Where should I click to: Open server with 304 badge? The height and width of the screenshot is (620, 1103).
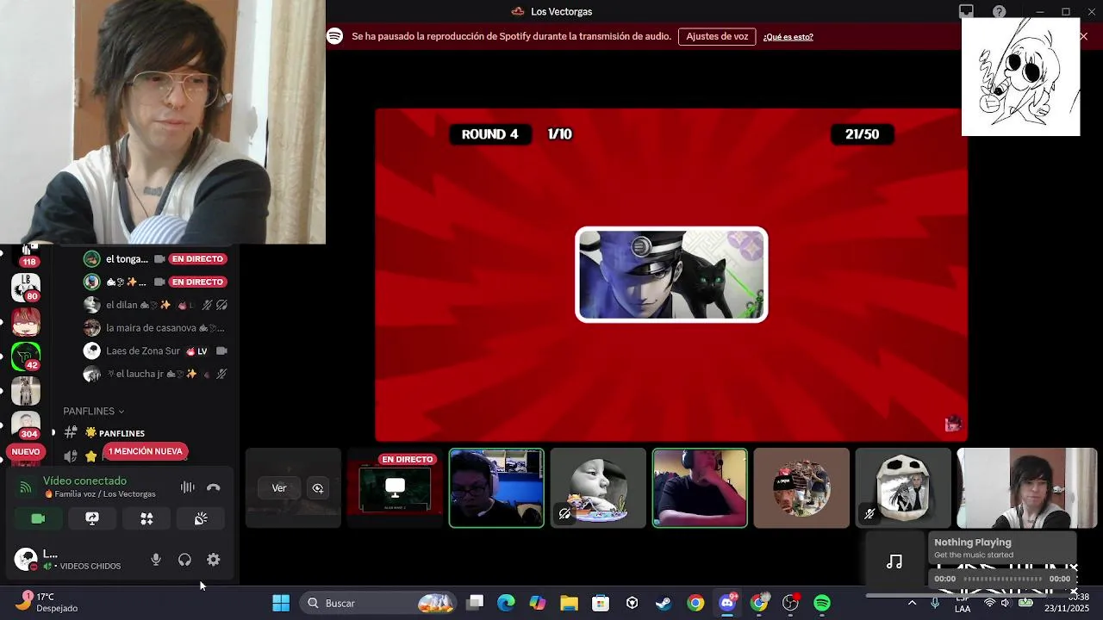click(26, 424)
